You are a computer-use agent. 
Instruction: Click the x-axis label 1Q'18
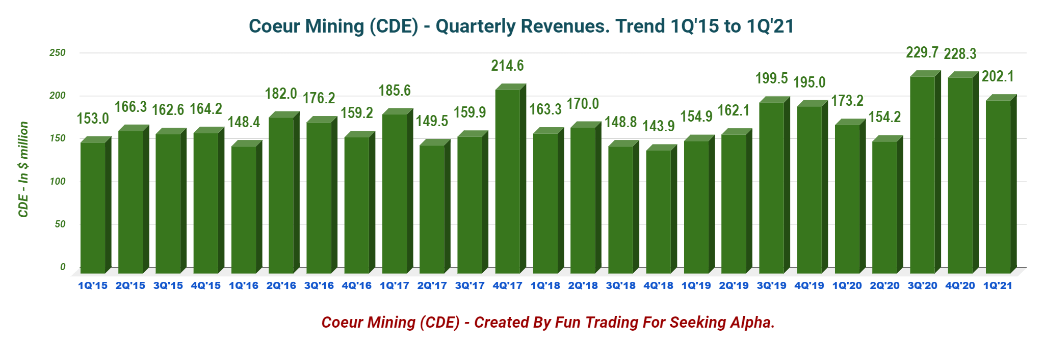[545, 286]
